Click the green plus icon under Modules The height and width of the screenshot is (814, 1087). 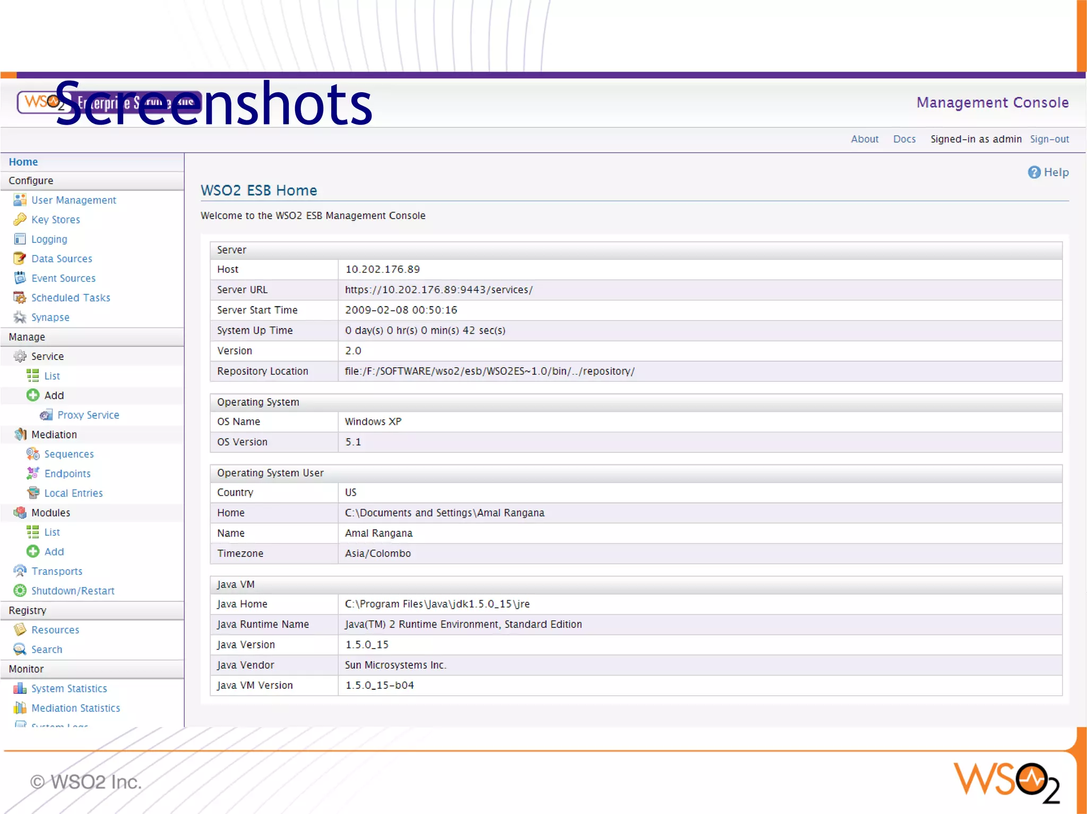(x=33, y=552)
